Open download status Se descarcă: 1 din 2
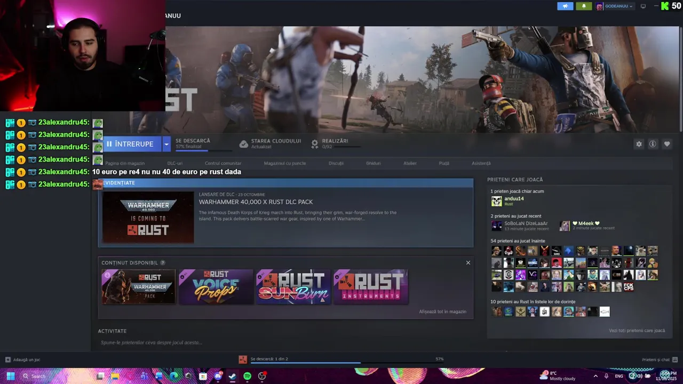This screenshot has height=384, width=683. click(269, 359)
